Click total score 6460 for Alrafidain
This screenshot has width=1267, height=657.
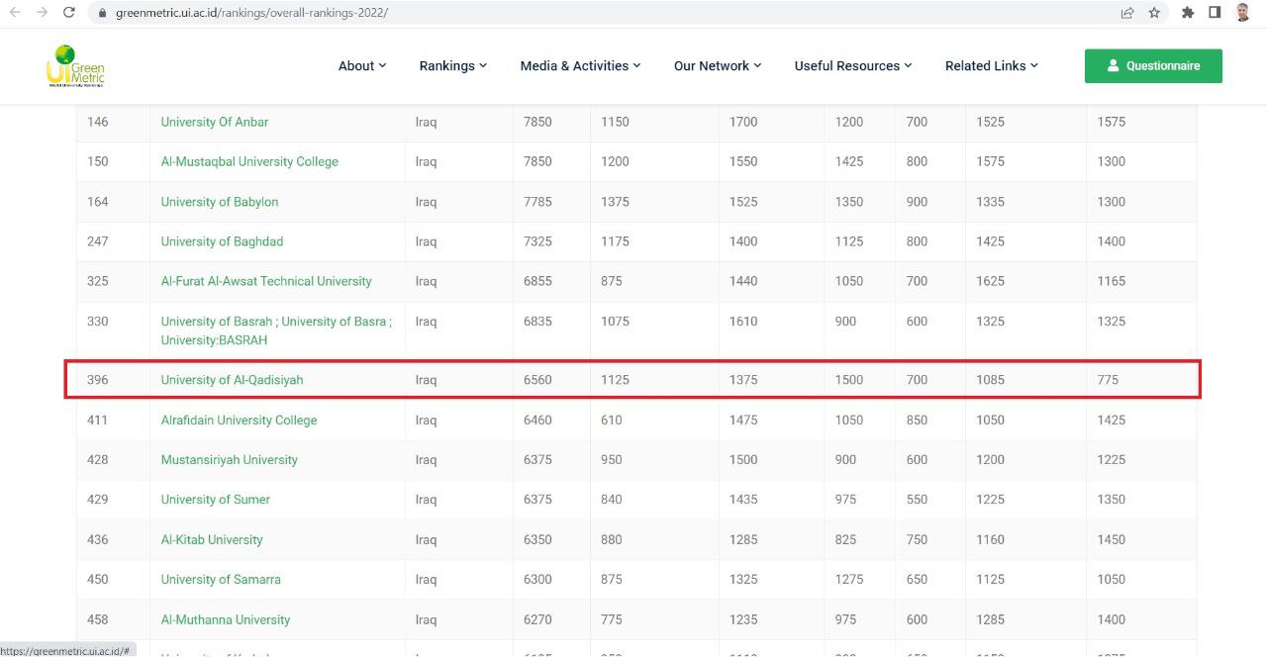(537, 420)
